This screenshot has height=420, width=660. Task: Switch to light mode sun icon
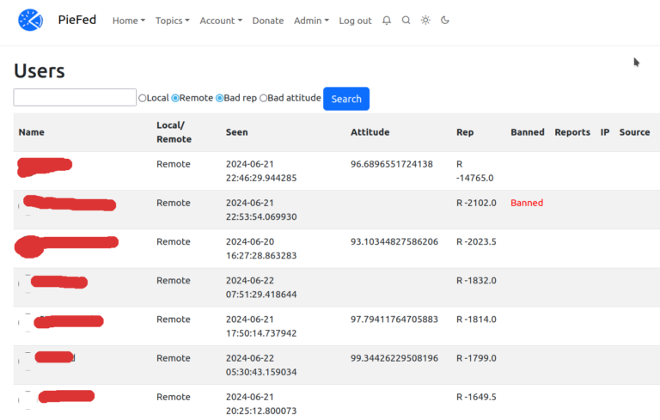click(x=425, y=21)
